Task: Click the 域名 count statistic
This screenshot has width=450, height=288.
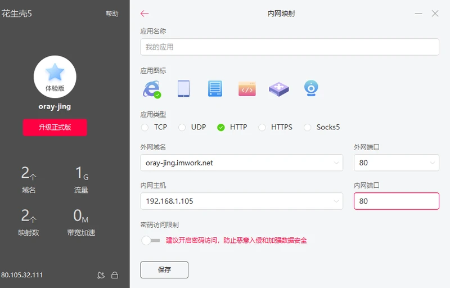Action: (29, 180)
